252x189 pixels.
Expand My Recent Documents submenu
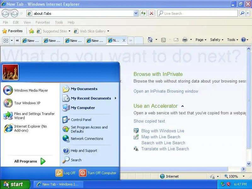(89, 98)
